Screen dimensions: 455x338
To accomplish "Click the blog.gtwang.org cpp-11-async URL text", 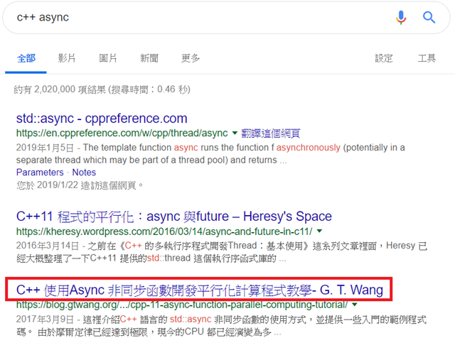I will 182,305.
